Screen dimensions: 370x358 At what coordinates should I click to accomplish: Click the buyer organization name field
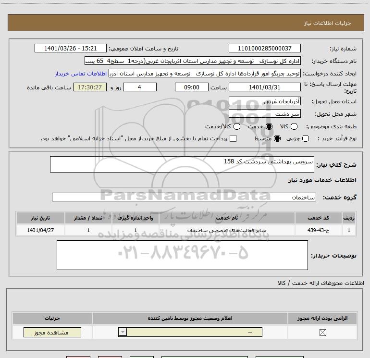click(x=193, y=61)
